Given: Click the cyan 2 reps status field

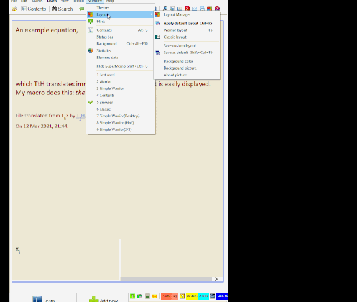Looking at the screenshot, I should click(x=203, y=296).
